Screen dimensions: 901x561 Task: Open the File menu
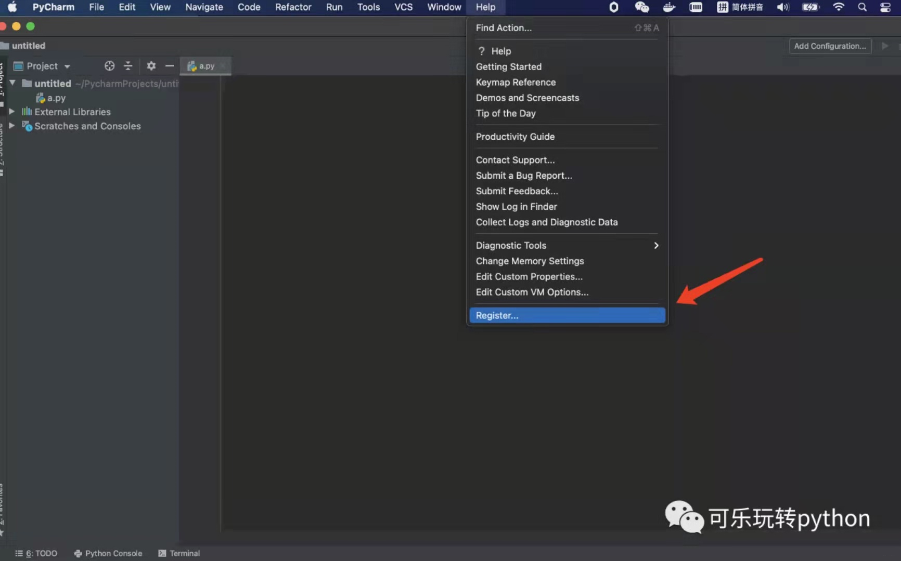96,7
